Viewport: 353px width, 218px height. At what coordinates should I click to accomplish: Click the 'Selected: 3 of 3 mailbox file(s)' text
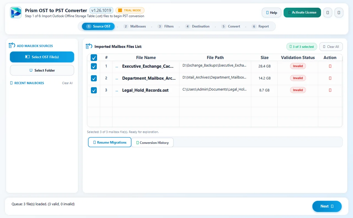coord(123,132)
